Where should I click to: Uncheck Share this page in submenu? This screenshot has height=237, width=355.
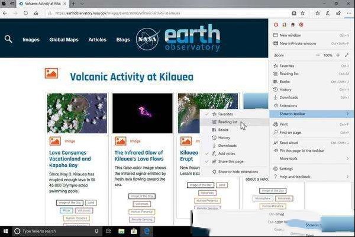pyautogui.click(x=234, y=162)
